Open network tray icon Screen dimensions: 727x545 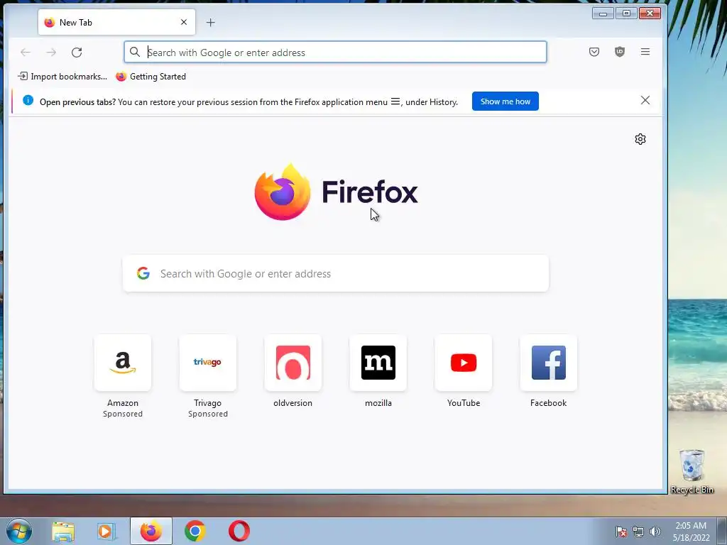638,532
